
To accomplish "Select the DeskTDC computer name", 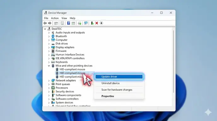I will pos(57,29).
